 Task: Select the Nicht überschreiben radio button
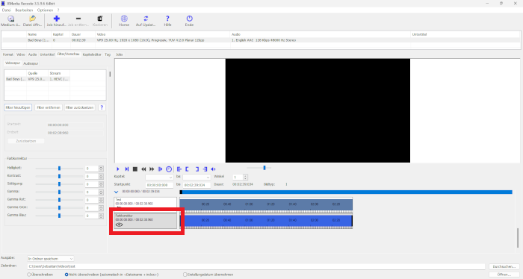[66, 275]
